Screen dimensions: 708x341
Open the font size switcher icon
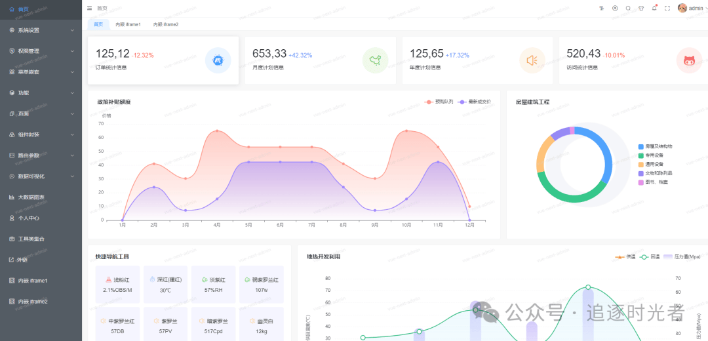601,8
